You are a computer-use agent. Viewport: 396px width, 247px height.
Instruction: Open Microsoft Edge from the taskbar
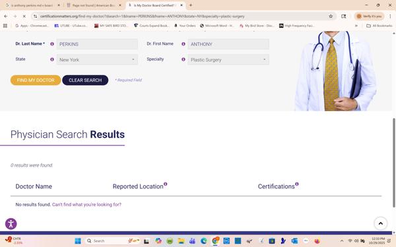pos(203,241)
